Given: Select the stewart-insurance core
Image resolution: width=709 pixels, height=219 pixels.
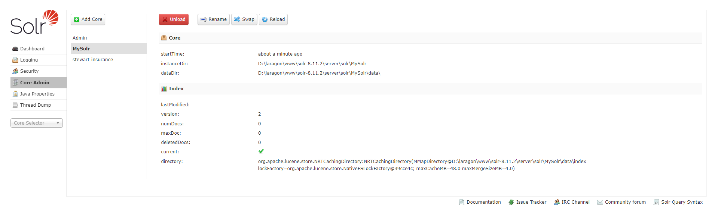Looking at the screenshot, I should (93, 60).
